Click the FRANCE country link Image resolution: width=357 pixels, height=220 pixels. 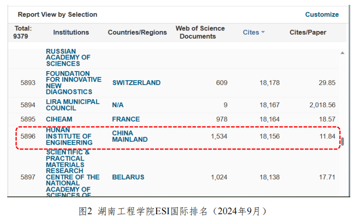(x=126, y=119)
